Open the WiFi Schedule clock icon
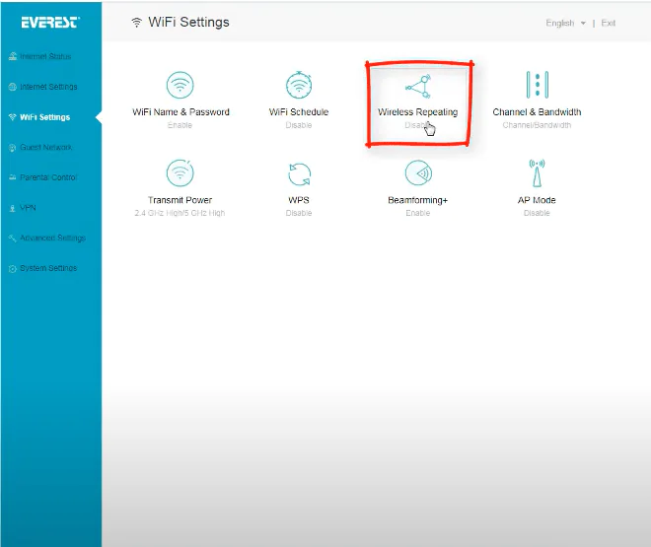 coord(299,85)
